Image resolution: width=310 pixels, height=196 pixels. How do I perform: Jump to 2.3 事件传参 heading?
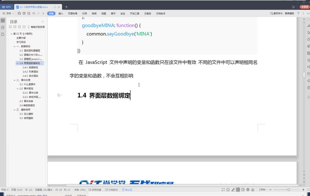point(26,101)
